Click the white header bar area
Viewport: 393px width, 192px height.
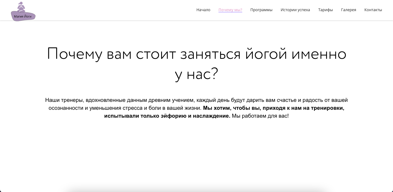(x=123, y=10)
